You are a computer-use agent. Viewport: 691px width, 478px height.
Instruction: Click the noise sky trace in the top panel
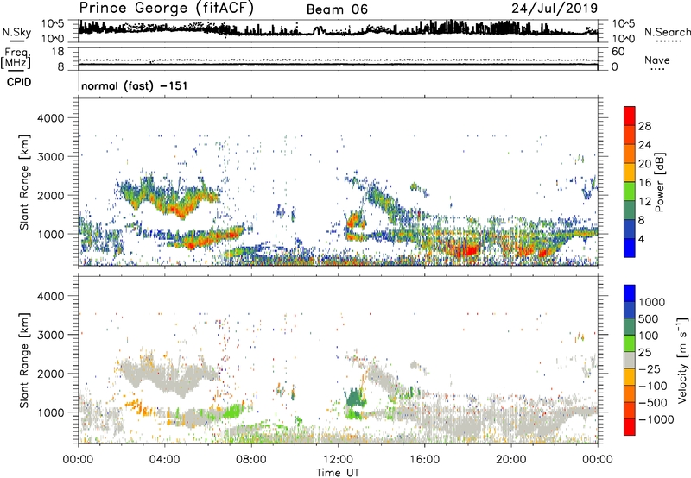(338, 30)
